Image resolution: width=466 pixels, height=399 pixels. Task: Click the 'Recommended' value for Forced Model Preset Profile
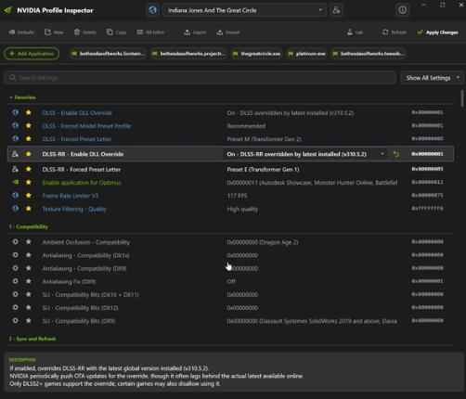click(246, 126)
